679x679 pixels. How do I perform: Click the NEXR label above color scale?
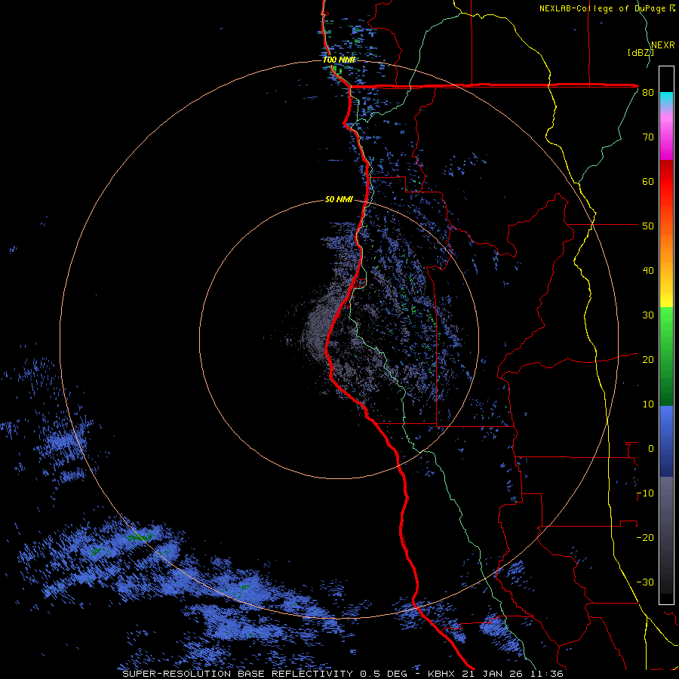point(663,45)
